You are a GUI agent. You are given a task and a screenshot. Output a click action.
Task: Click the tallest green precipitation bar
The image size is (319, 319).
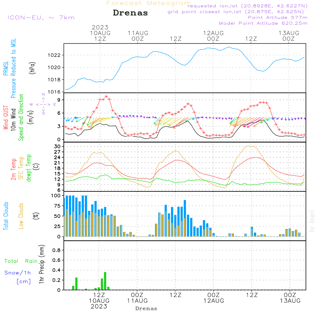[x=105, y=281]
